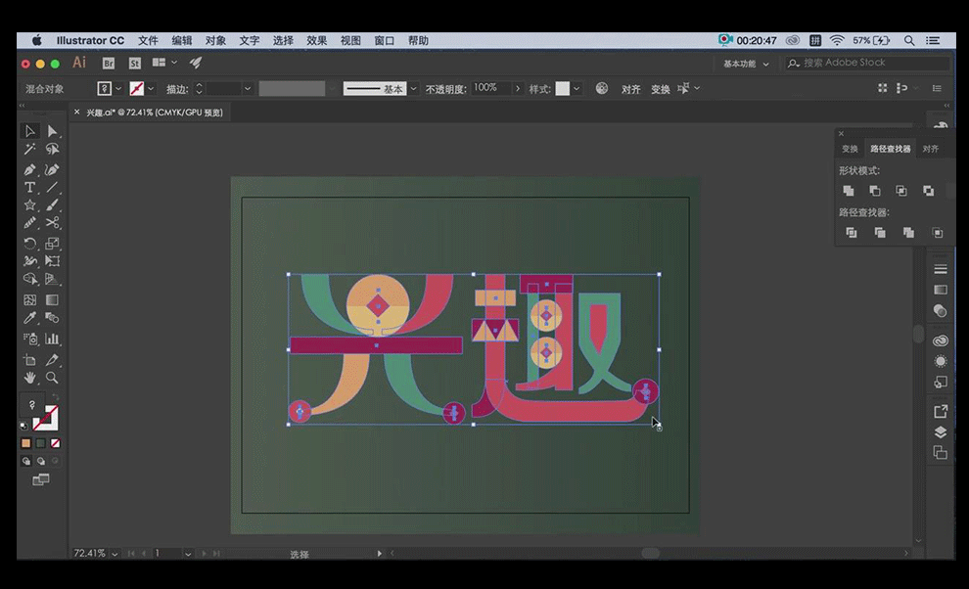Viewport: 969px width, 589px height.
Task: Switch to the 变换 panel tab
Action: [x=850, y=149]
